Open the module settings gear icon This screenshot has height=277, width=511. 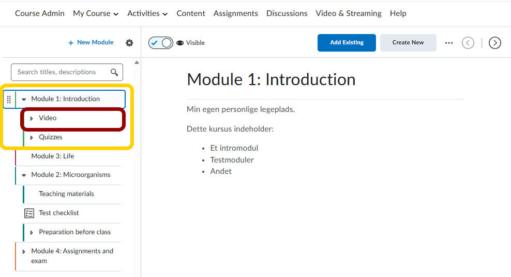pyautogui.click(x=129, y=43)
